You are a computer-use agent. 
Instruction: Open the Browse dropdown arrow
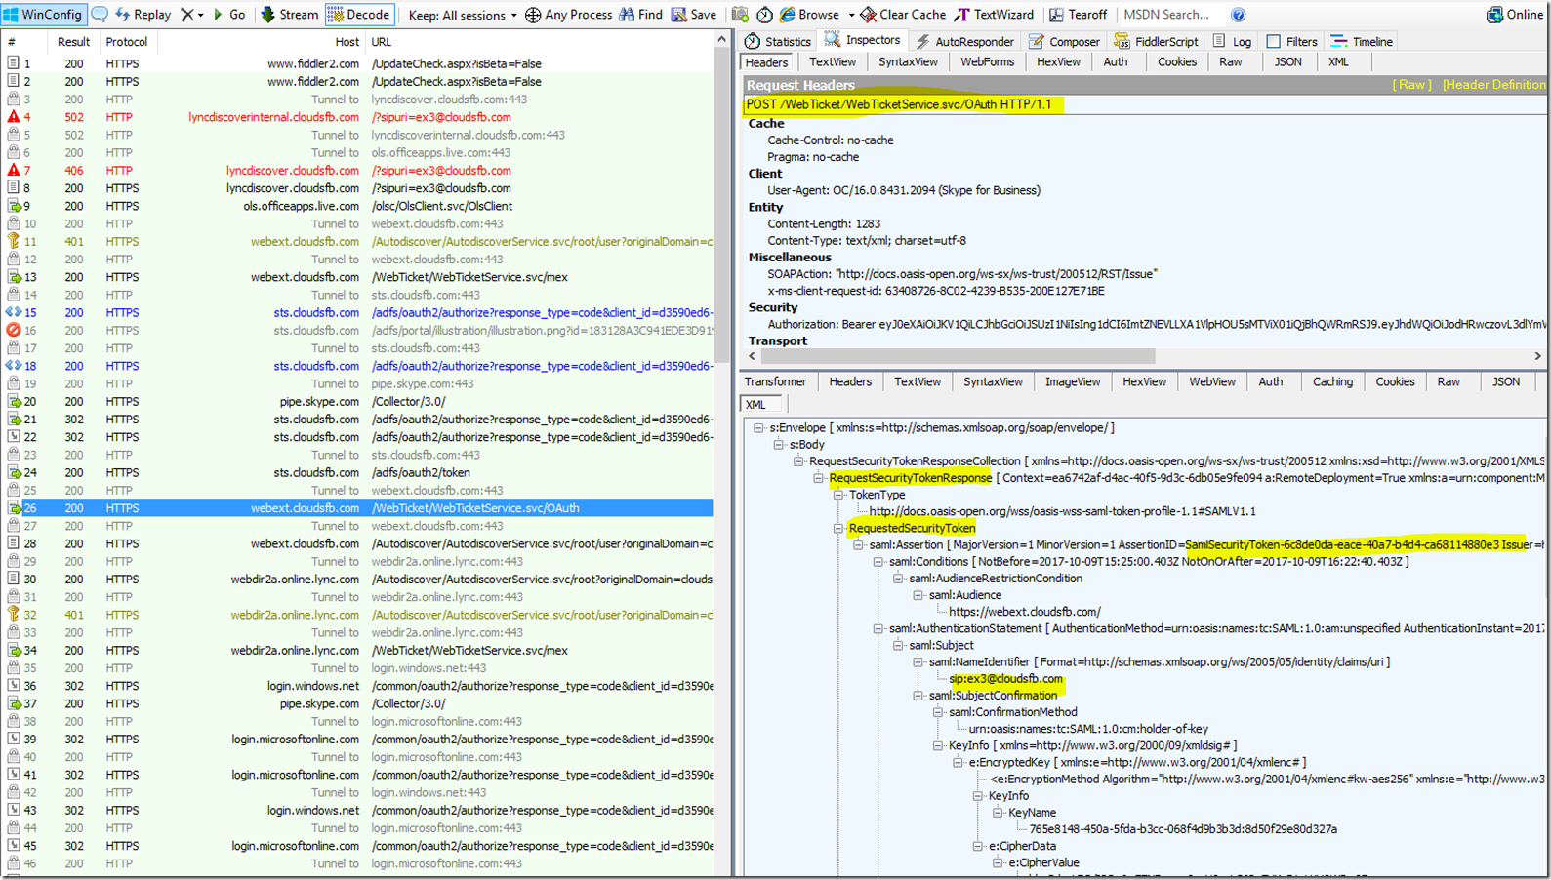[x=851, y=16]
